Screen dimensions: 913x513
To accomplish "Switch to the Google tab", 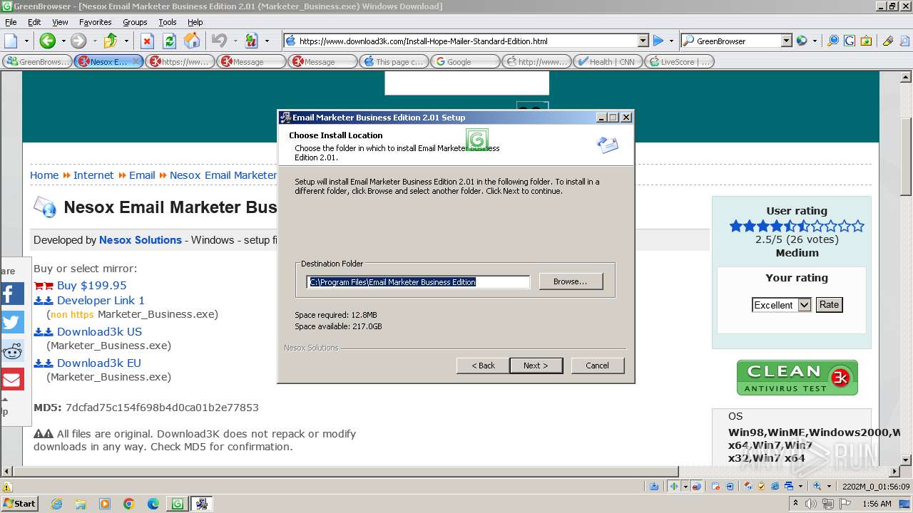I will pos(465,61).
